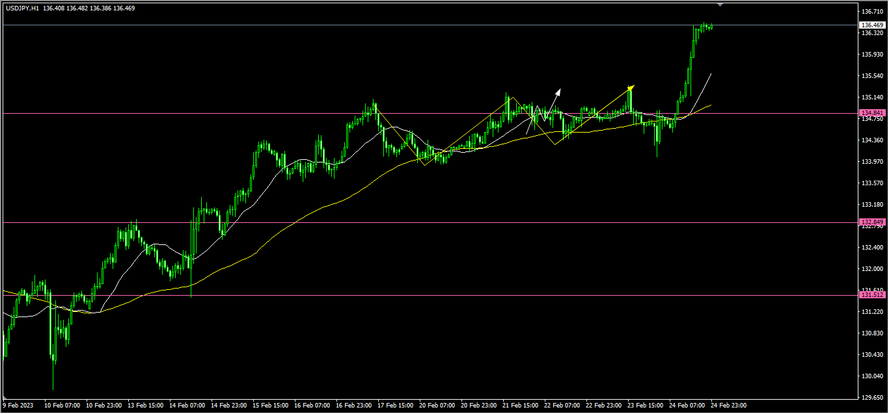Select the pink 134.841 price level tag
Screen dimensions: 889x414
pos(872,113)
